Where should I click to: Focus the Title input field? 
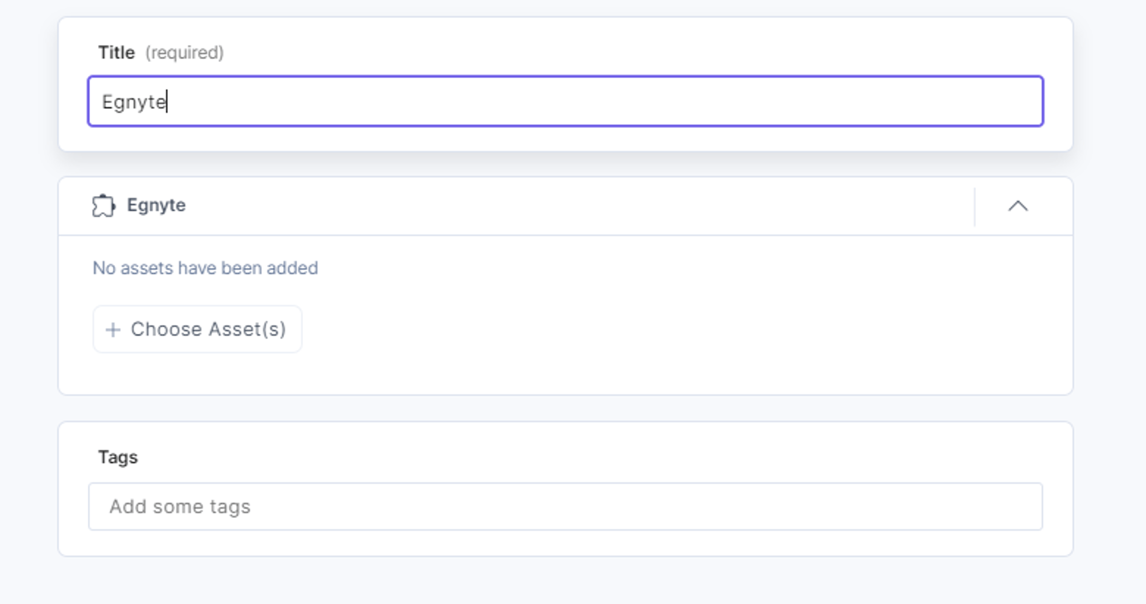pos(565,101)
